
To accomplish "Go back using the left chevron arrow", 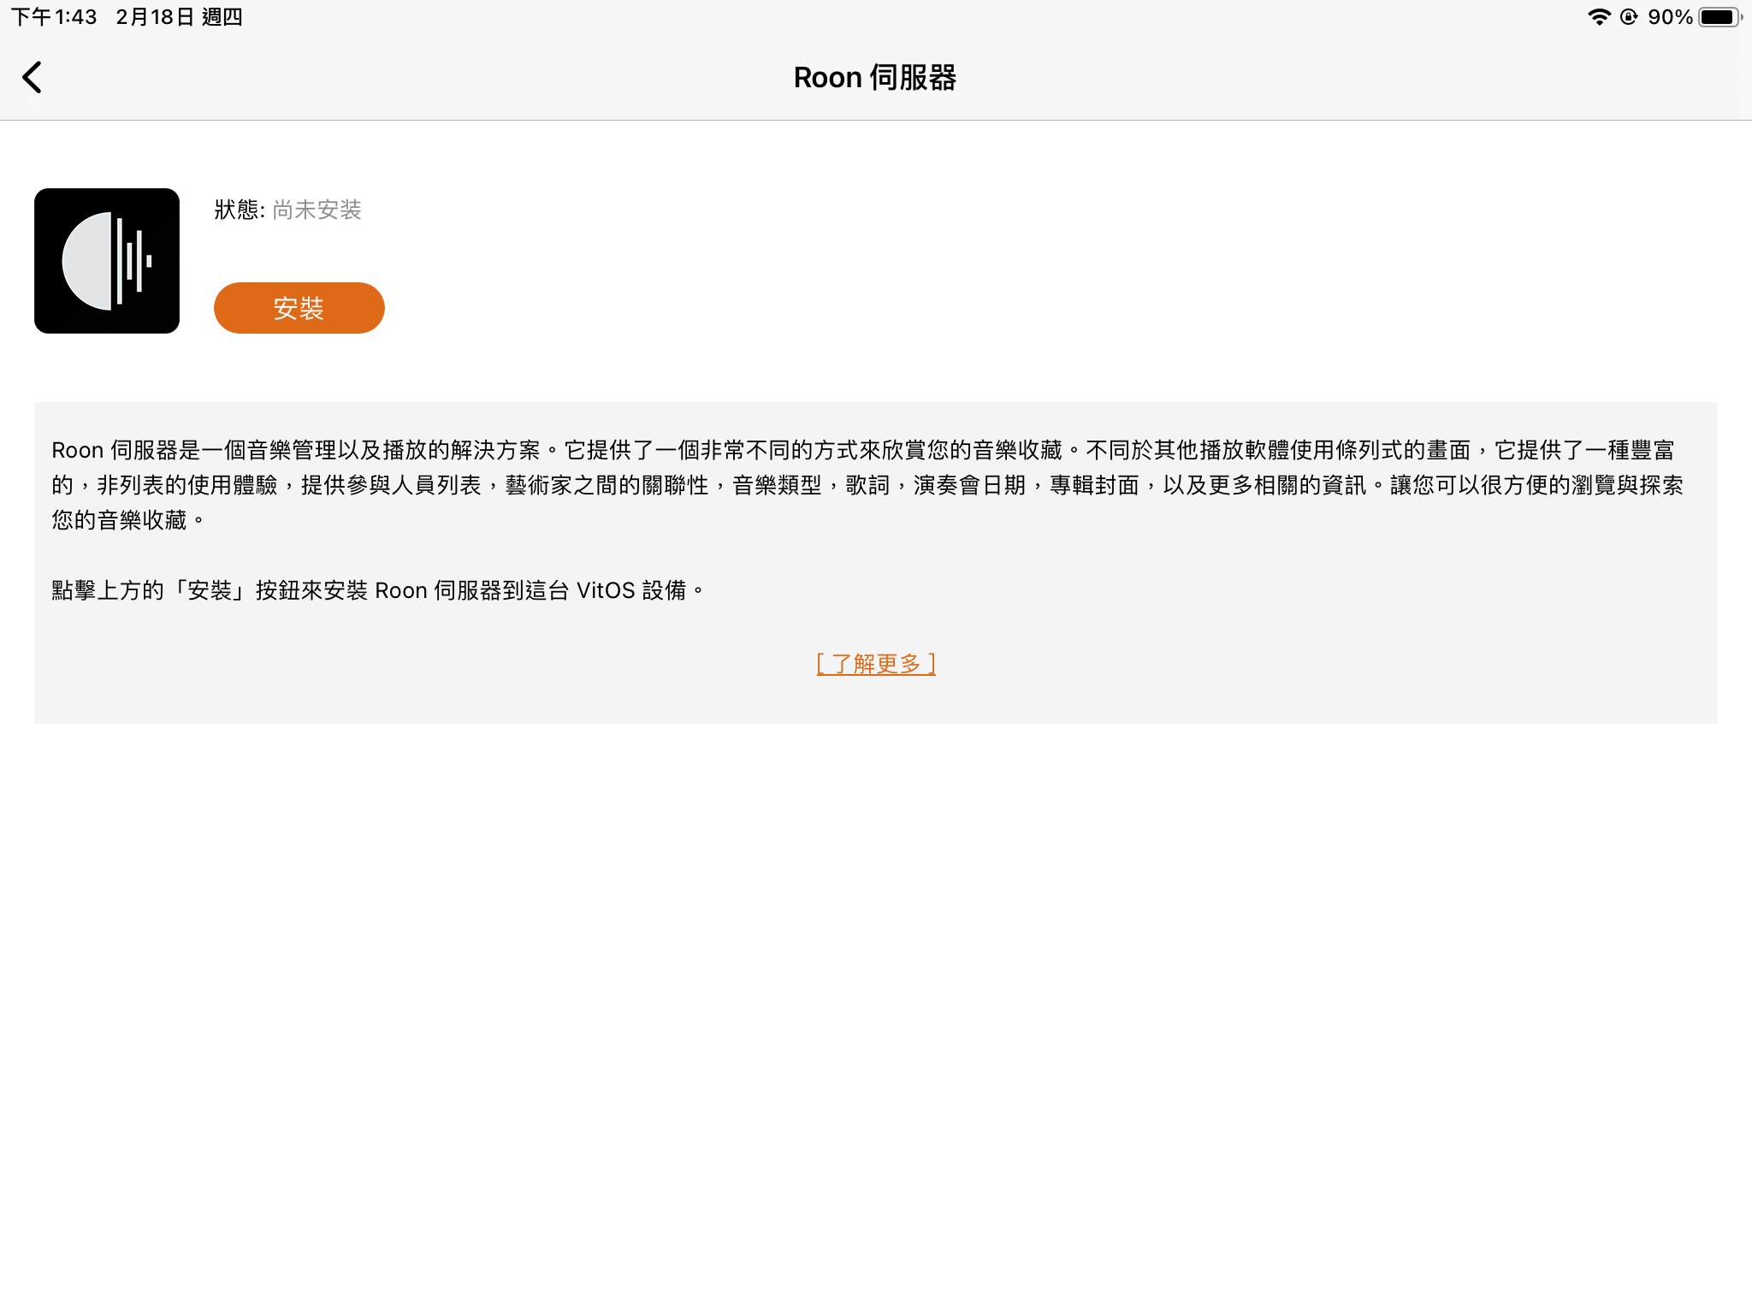I will click(32, 78).
